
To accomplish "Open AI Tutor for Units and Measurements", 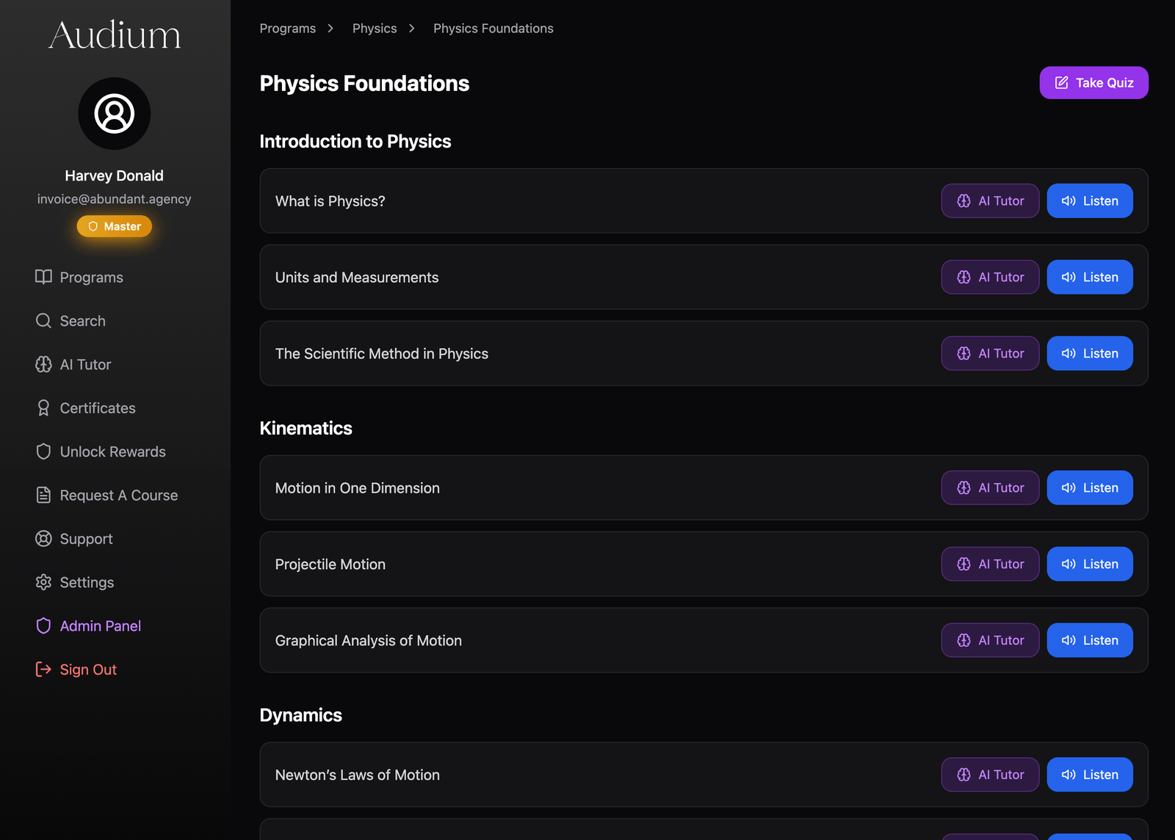I will tap(989, 278).
